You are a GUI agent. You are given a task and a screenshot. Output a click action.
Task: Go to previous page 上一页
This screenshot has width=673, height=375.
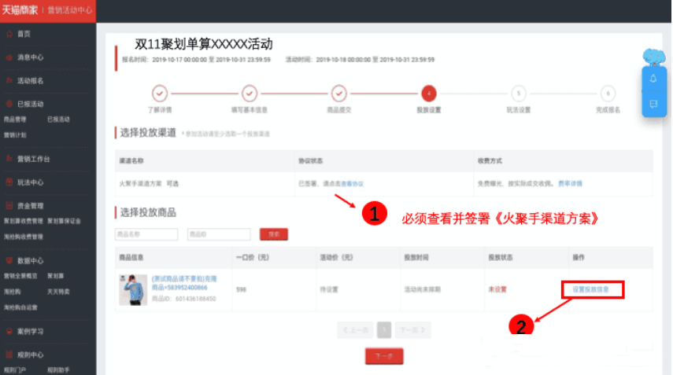pyautogui.click(x=356, y=330)
